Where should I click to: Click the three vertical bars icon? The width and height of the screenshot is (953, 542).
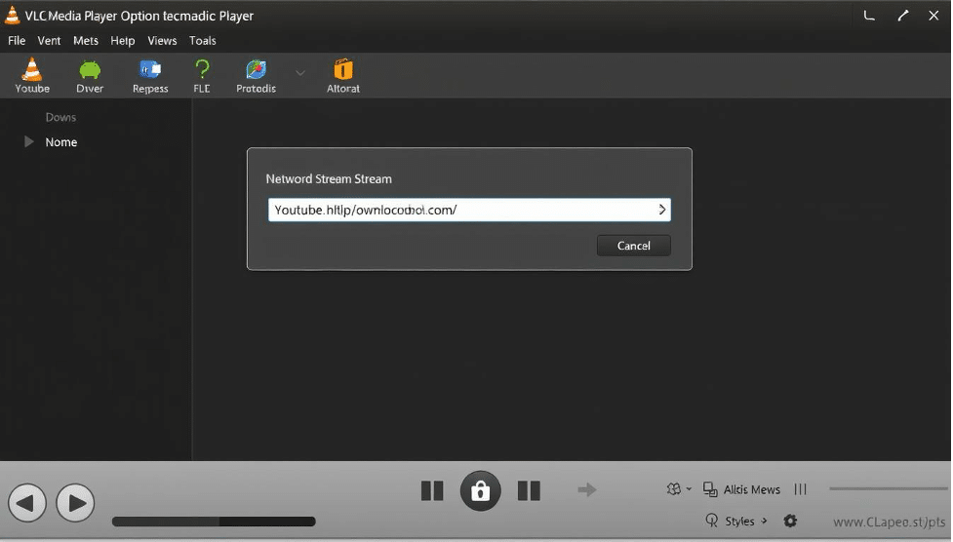801,489
